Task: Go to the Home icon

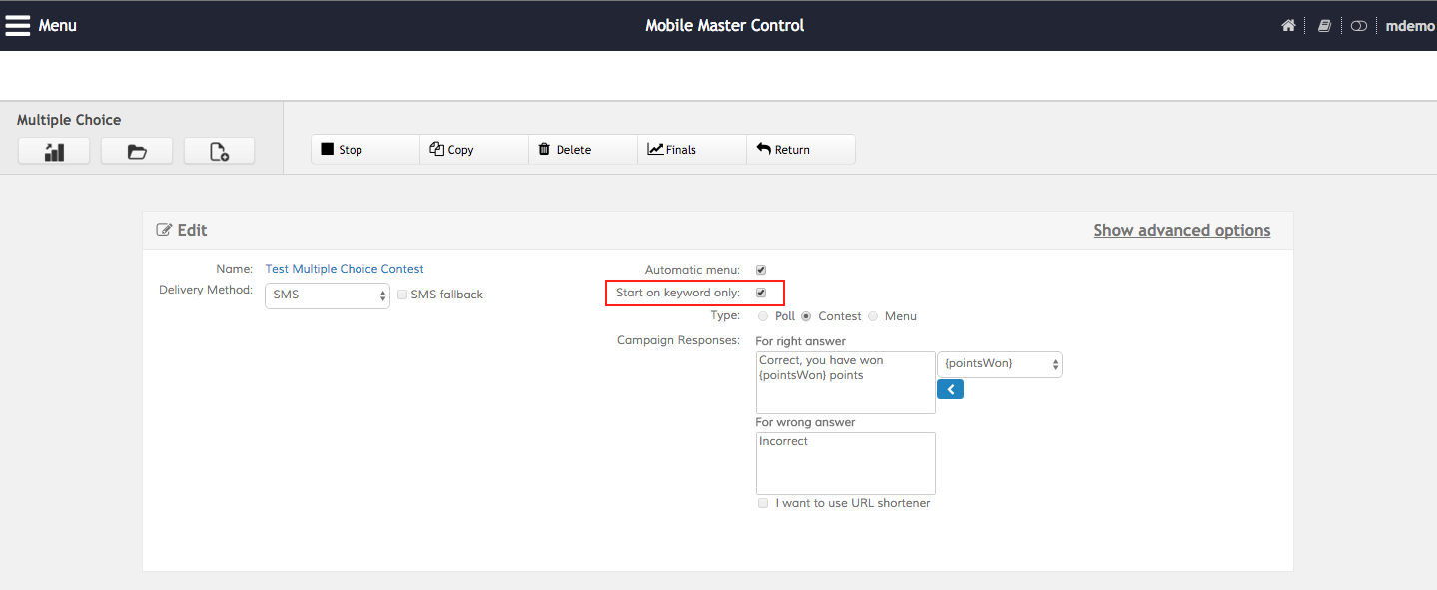Action: (x=1288, y=26)
